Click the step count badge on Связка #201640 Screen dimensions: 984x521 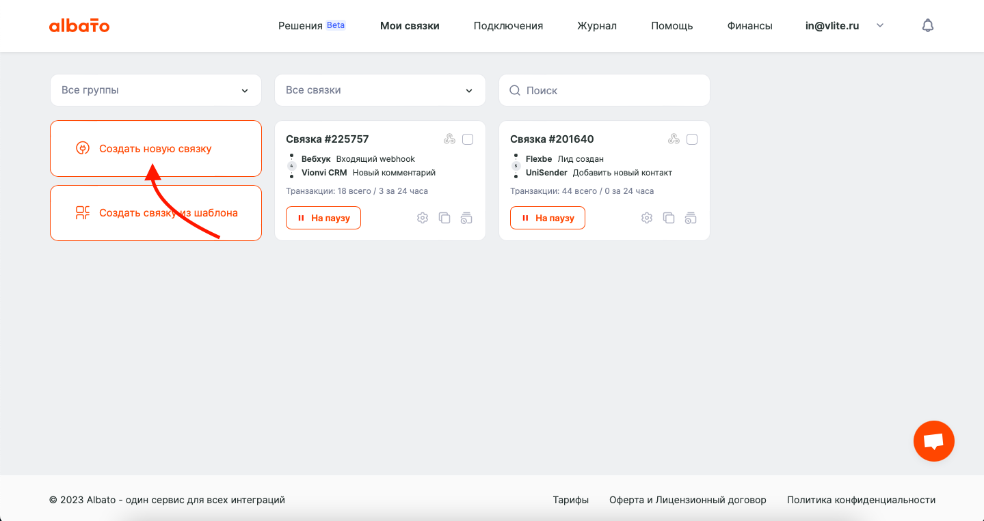(x=516, y=166)
